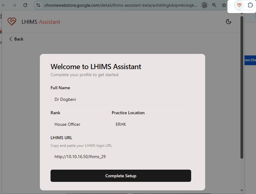This screenshot has width=256, height=194.
Task: Open the Chrome extensions puzzle icon
Action: click(x=250, y=5)
